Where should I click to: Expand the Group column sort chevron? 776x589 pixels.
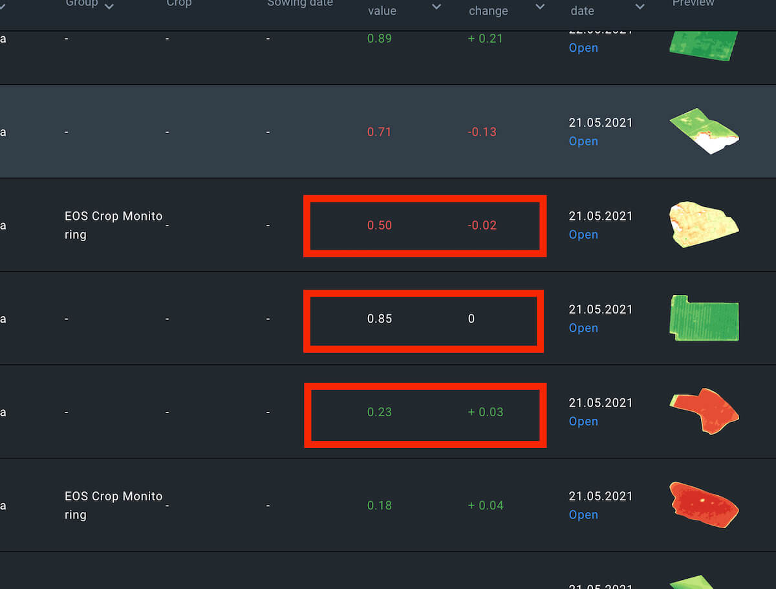(x=109, y=6)
